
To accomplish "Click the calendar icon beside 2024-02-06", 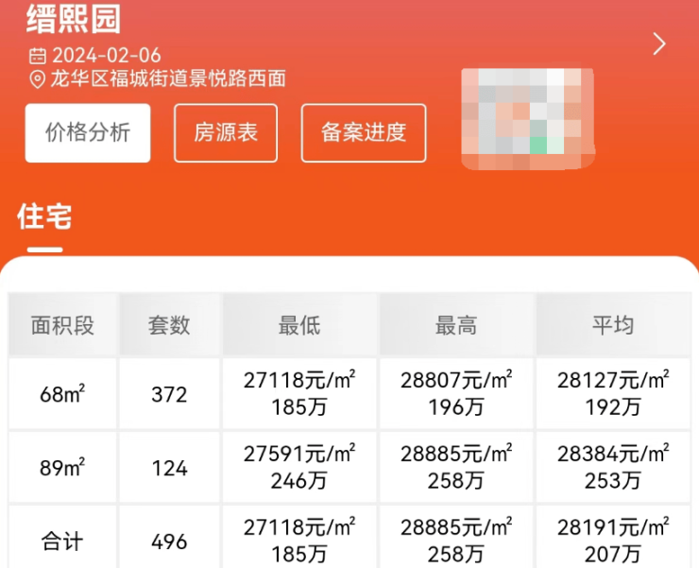I will click(x=38, y=56).
